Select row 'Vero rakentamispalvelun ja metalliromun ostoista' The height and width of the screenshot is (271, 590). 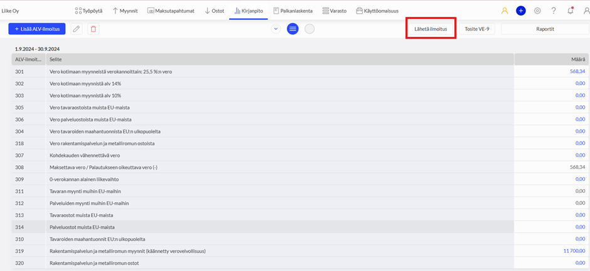(x=299, y=143)
